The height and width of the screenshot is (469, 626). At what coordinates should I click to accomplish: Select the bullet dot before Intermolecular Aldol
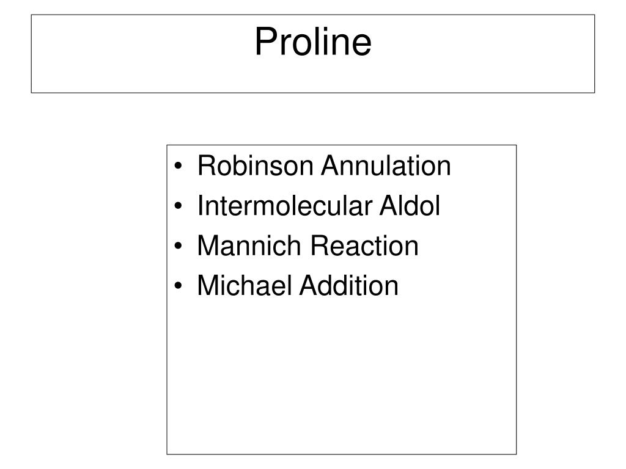click(178, 206)
